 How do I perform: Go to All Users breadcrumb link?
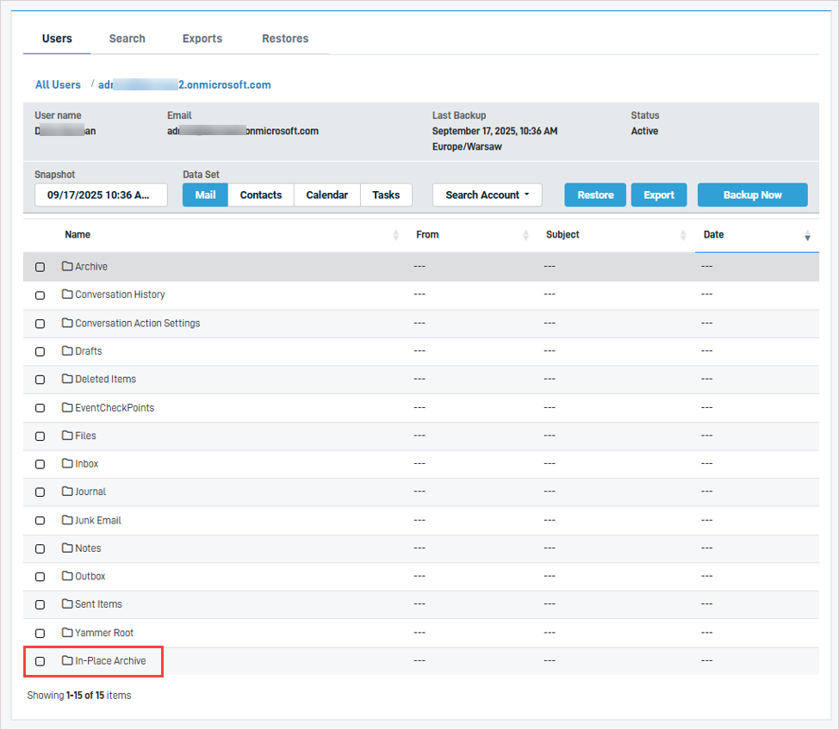pyautogui.click(x=58, y=84)
